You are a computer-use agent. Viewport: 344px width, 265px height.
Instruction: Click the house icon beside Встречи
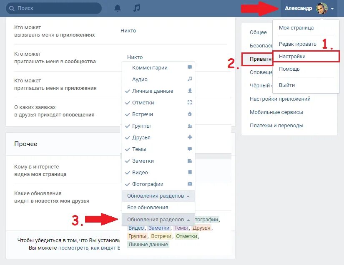tap(190, 114)
